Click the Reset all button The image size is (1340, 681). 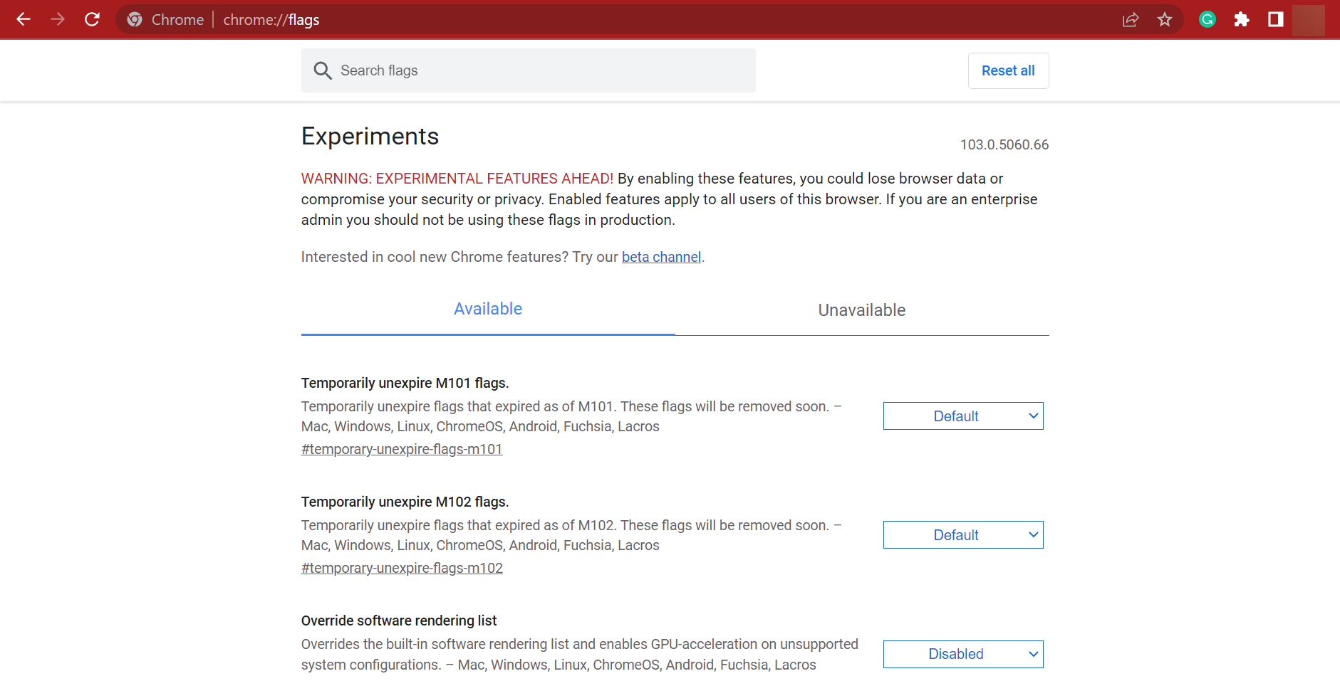pyautogui.click(x=1008, y=70)
